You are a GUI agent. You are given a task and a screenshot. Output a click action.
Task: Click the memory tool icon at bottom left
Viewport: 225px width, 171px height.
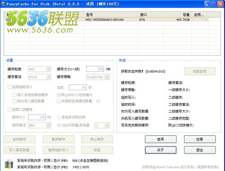(9, 164)
